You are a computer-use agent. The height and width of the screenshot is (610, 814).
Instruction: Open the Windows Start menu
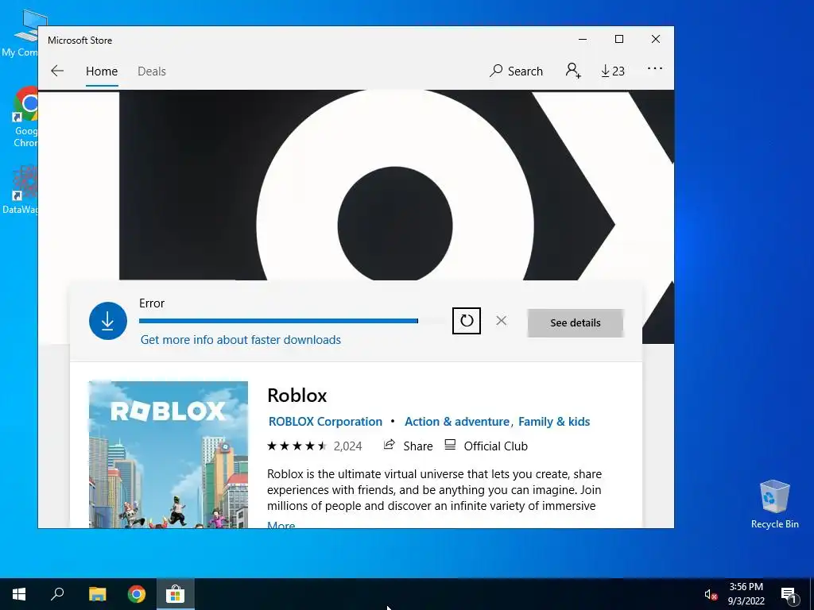point(19,594)
